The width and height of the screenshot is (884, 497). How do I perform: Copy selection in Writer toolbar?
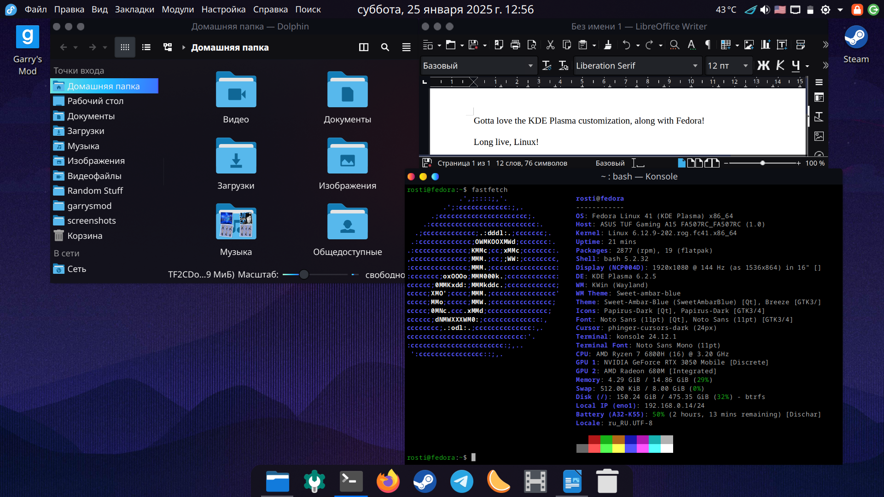[567, 45]
